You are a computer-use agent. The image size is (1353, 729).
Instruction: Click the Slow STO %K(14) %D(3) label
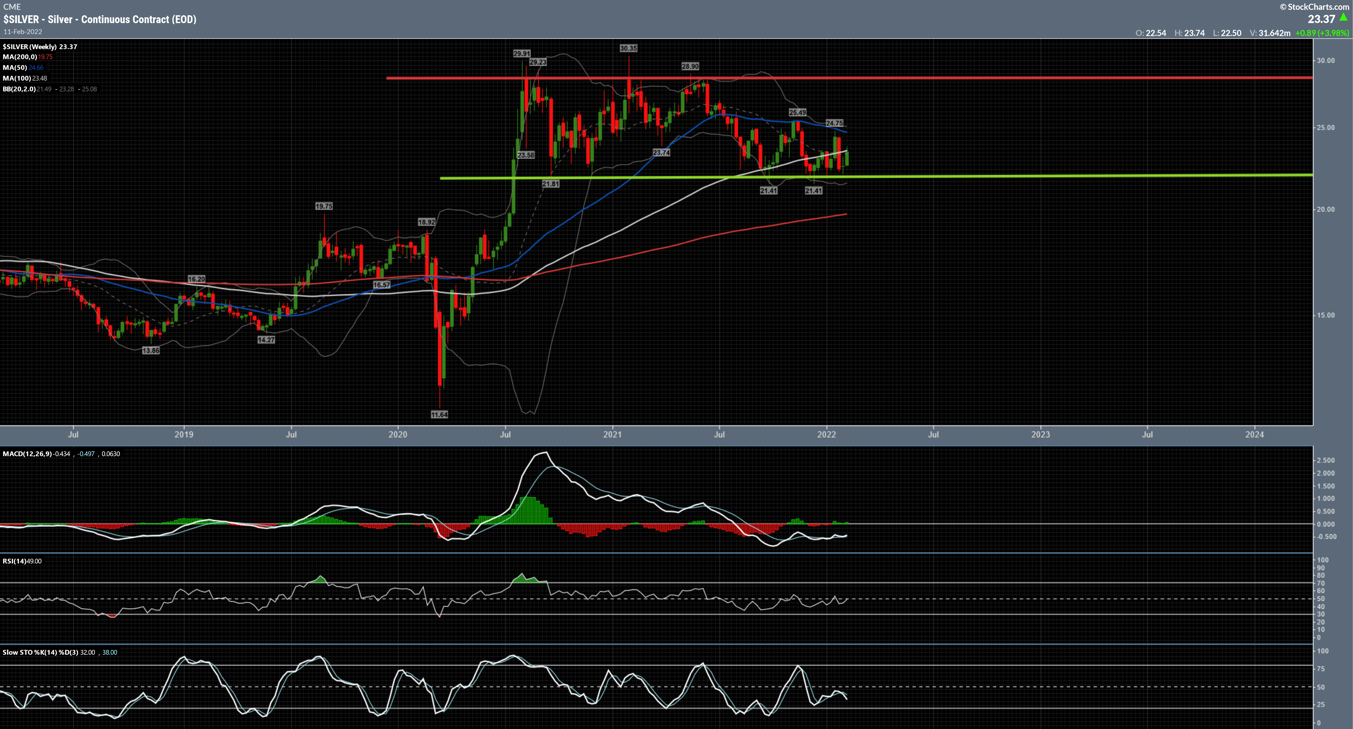(40, 652)
